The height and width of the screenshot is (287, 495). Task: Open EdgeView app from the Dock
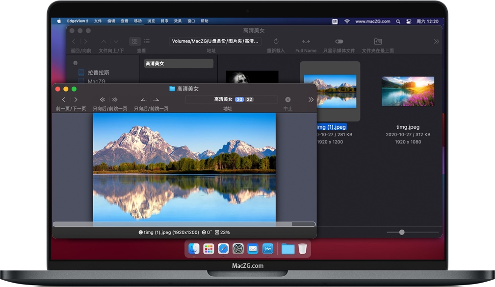[x=267, y=249]
